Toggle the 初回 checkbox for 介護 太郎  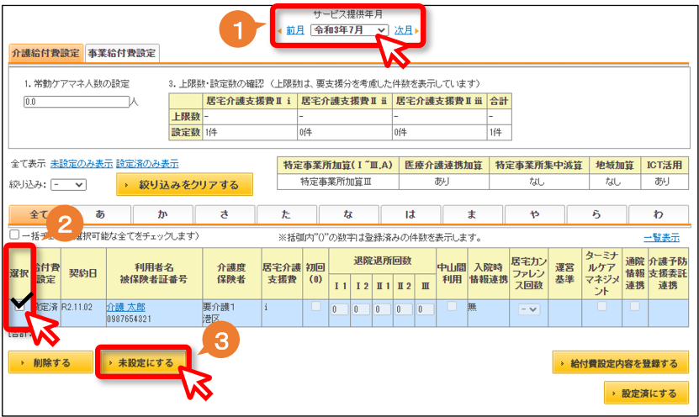(x=316, y=306)
